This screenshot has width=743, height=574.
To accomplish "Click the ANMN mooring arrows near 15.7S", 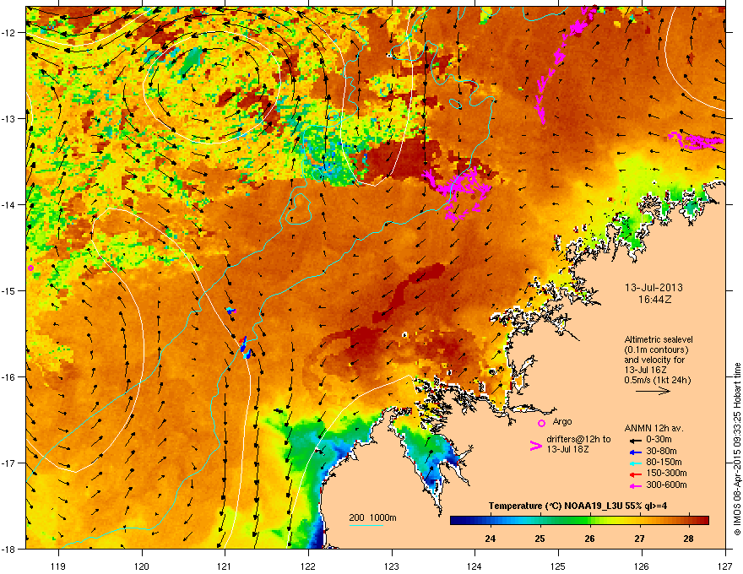I will (245, 348).
